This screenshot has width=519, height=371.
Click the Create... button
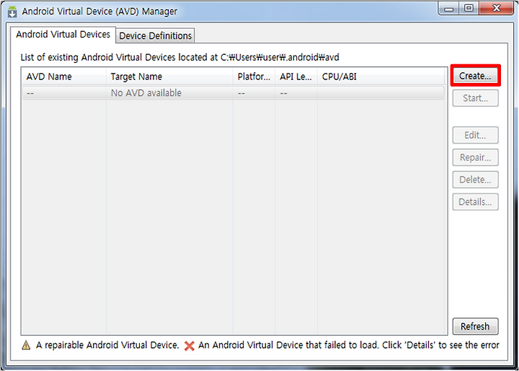[x=475, y=76]
